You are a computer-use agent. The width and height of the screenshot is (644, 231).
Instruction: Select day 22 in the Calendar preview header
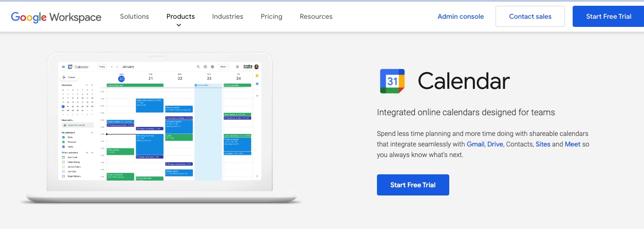tap(180, 78)
